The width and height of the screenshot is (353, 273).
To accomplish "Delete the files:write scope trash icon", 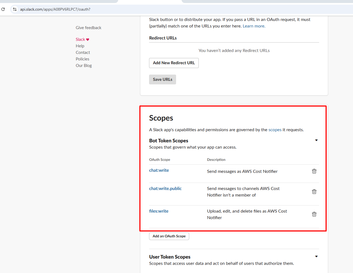I will [314, 214].
